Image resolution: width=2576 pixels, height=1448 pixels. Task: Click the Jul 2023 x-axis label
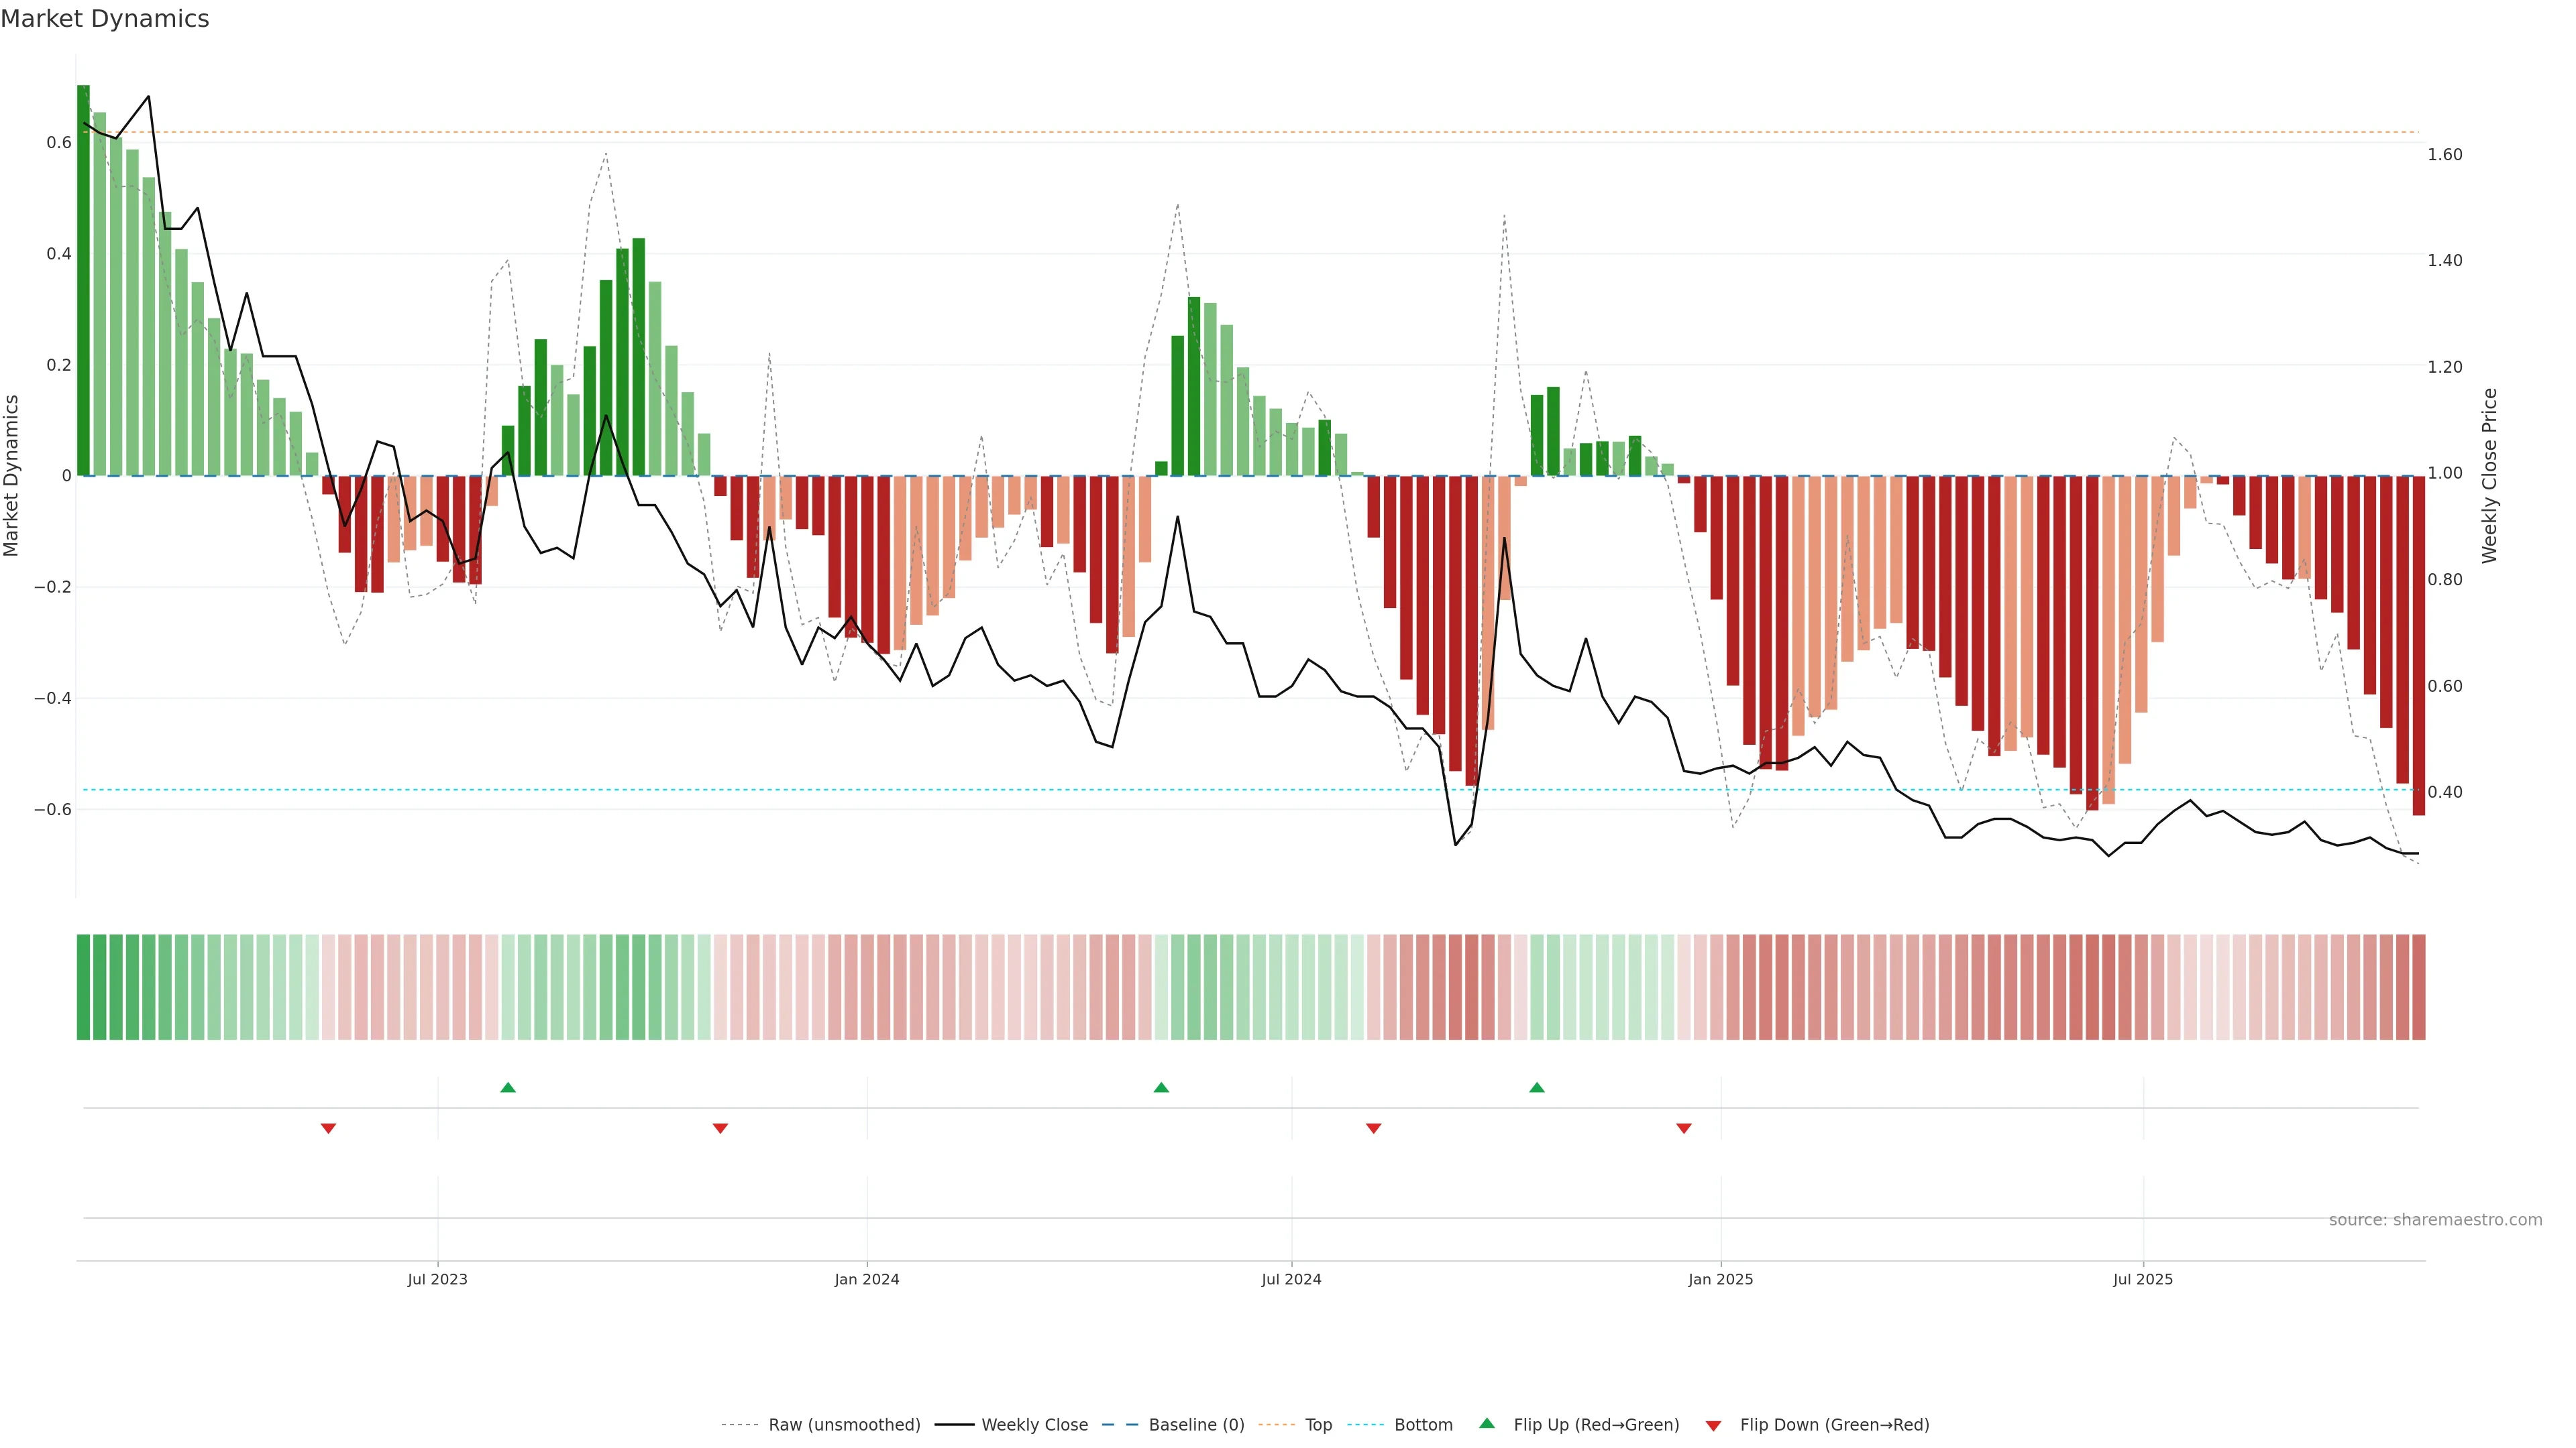pos(437,1279)
